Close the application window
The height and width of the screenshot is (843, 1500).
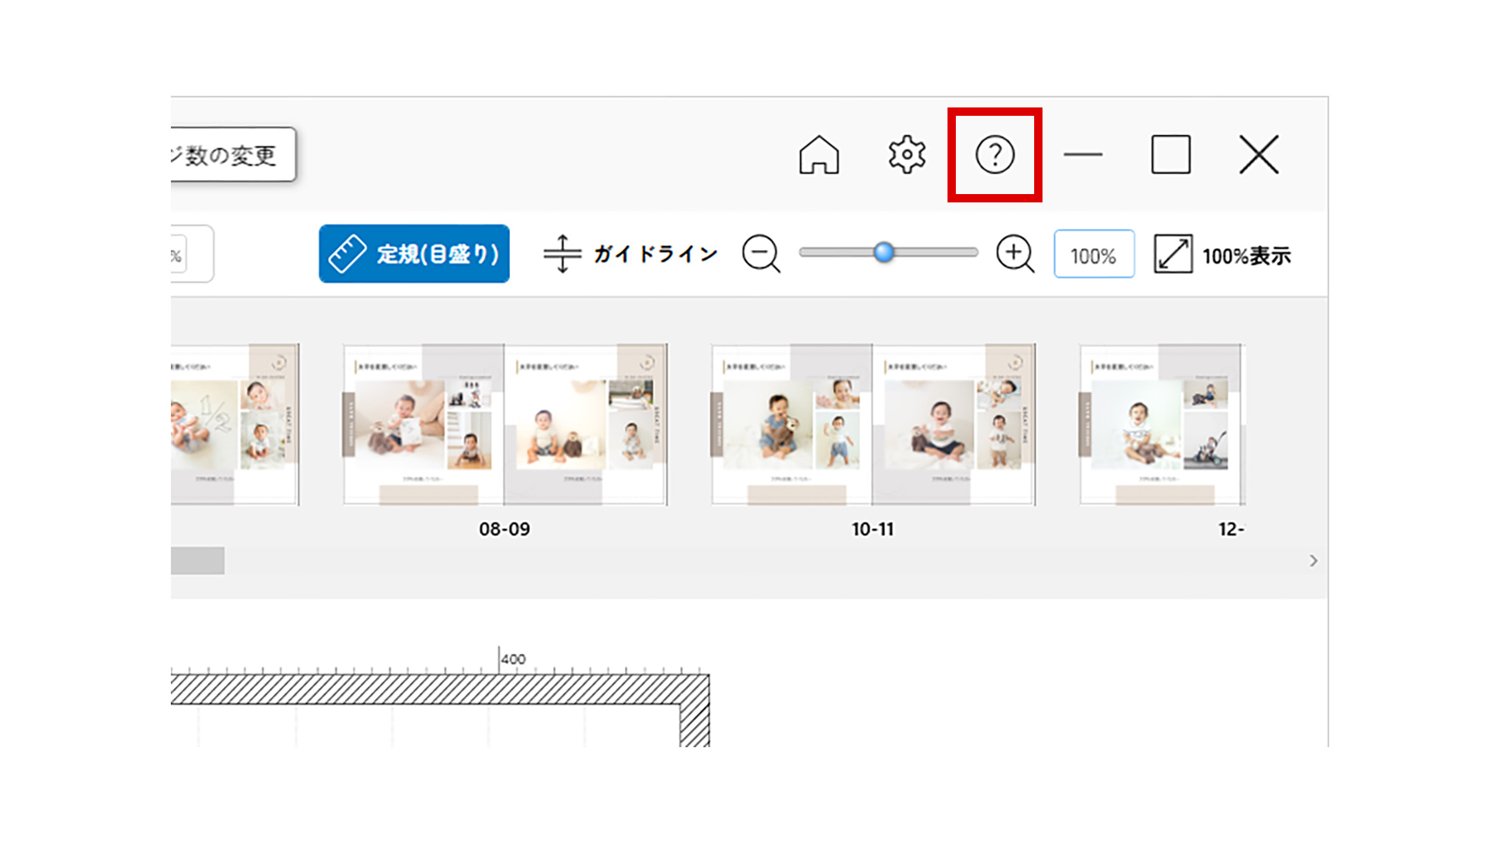1258,155
